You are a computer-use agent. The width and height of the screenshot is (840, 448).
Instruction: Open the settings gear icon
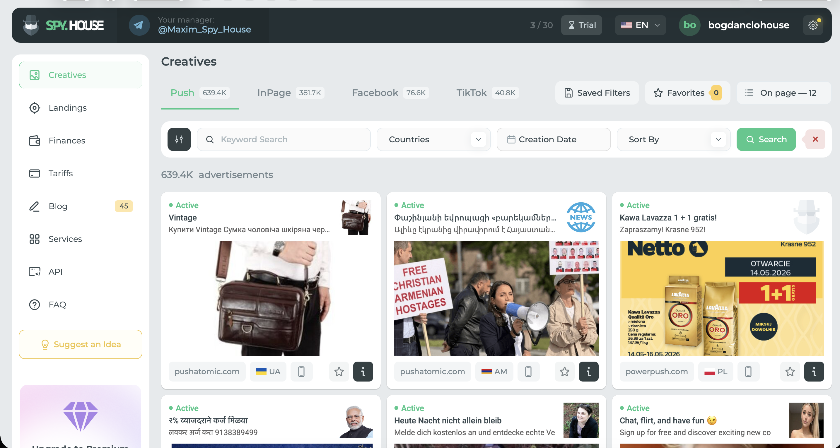812,25
